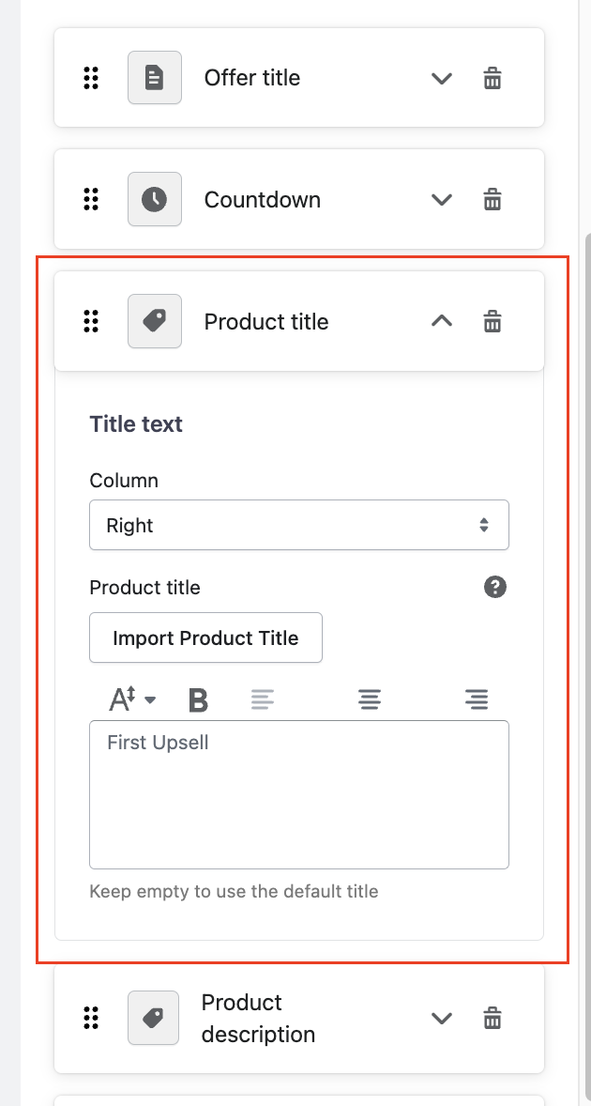This screenshot has height=1106, width=591.
Task: Center align the title text
Action: pyautogui.click(x=370, y=699)
